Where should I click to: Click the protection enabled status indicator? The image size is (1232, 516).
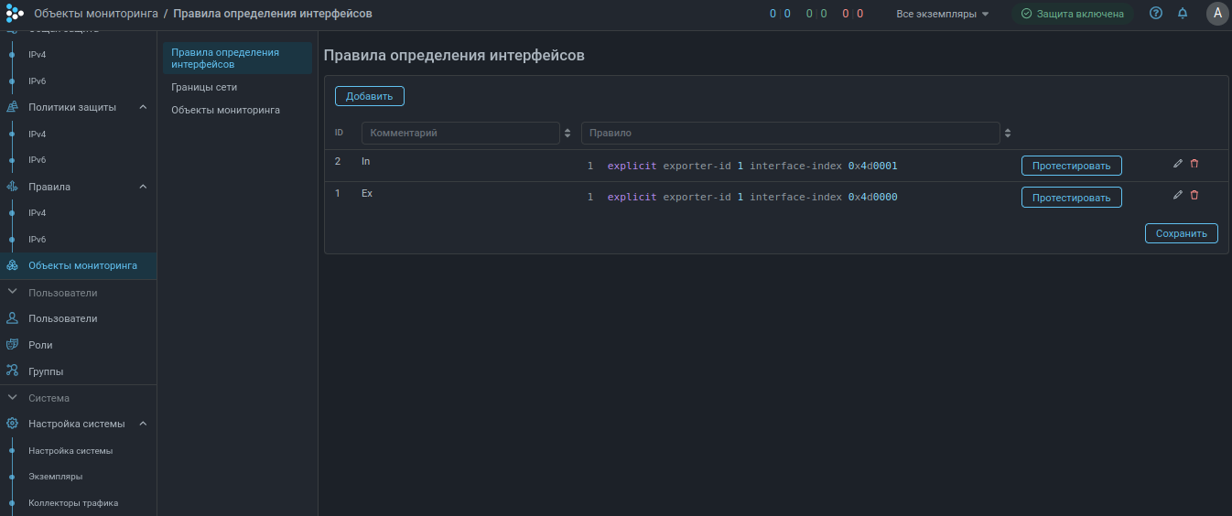(1073, 14)
